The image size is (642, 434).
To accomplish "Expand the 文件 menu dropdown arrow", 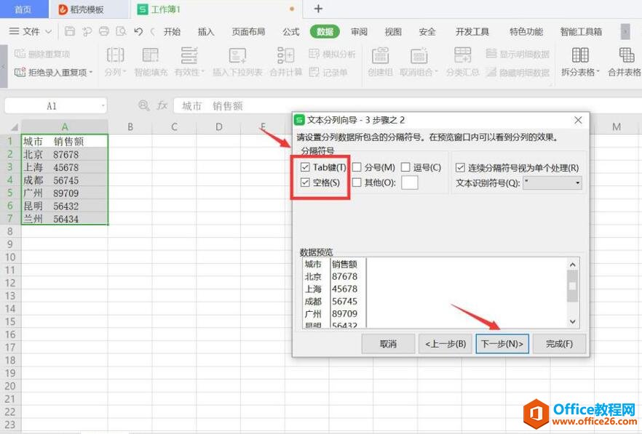I will coord(48,31).
